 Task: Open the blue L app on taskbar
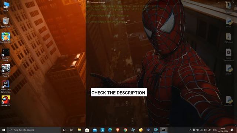pyautogui.click(x=103, y=130)
